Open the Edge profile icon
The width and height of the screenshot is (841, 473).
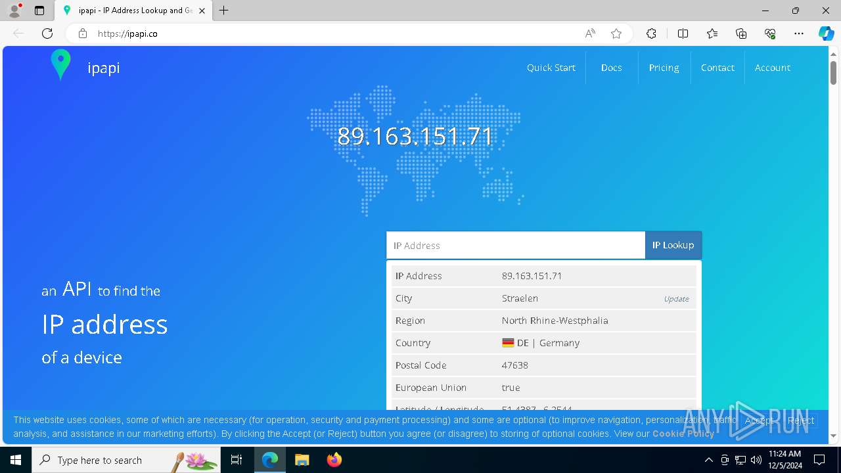point(14,11)
